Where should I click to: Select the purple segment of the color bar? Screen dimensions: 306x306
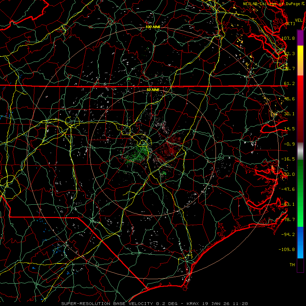[300, 38]
